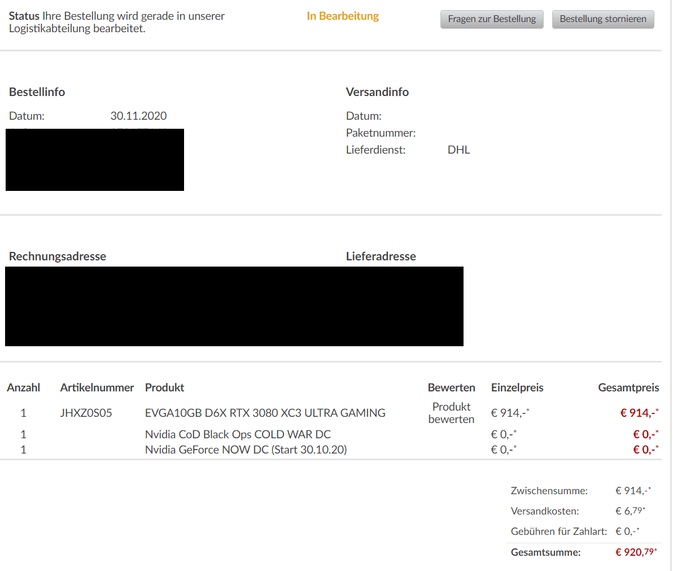The height and width of the screenshot is (571, 673).
Task: Click the Versandinfo heading
Action: pos(377,92)
